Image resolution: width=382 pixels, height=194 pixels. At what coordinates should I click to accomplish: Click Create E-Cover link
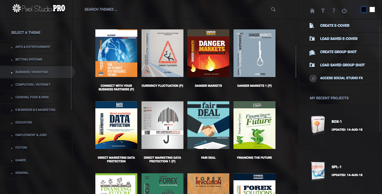click(335, 25)
